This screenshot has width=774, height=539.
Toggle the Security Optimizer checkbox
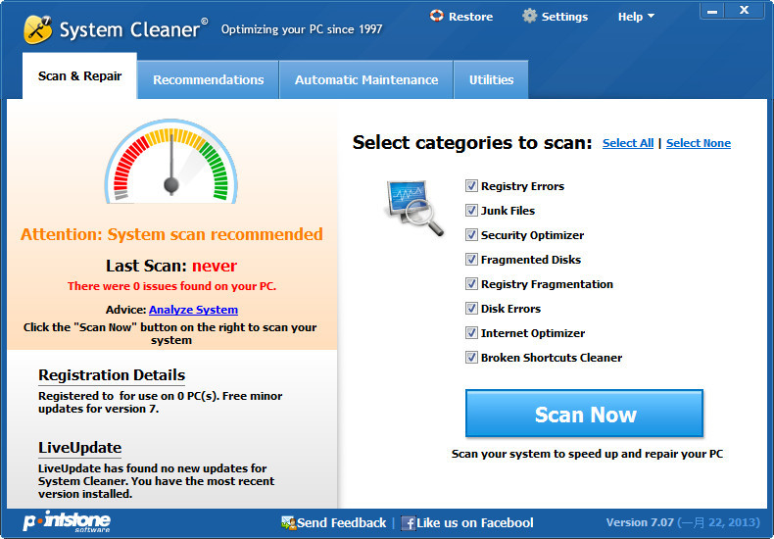click(x=471, y=235)
